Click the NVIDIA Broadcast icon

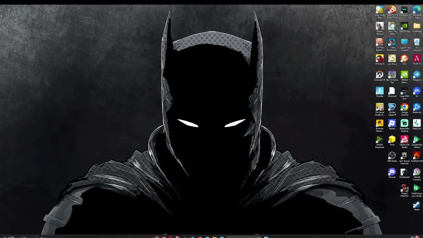tap(380, 139)
